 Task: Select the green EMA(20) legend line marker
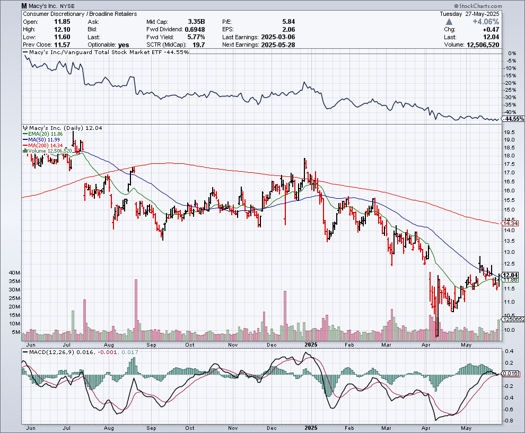[25, 134]
